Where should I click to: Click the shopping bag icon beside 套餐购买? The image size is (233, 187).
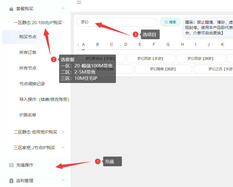pos(11,9)
